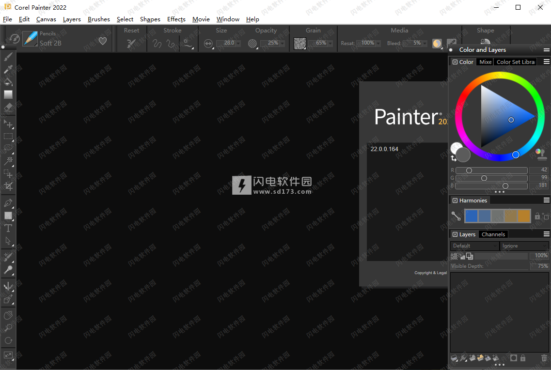The image size is (551, 370).
Task: Click the Visible Depth 75% field
Action: (540, 266)
